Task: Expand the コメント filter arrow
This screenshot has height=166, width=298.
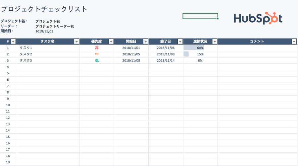Action: point(294,41)
